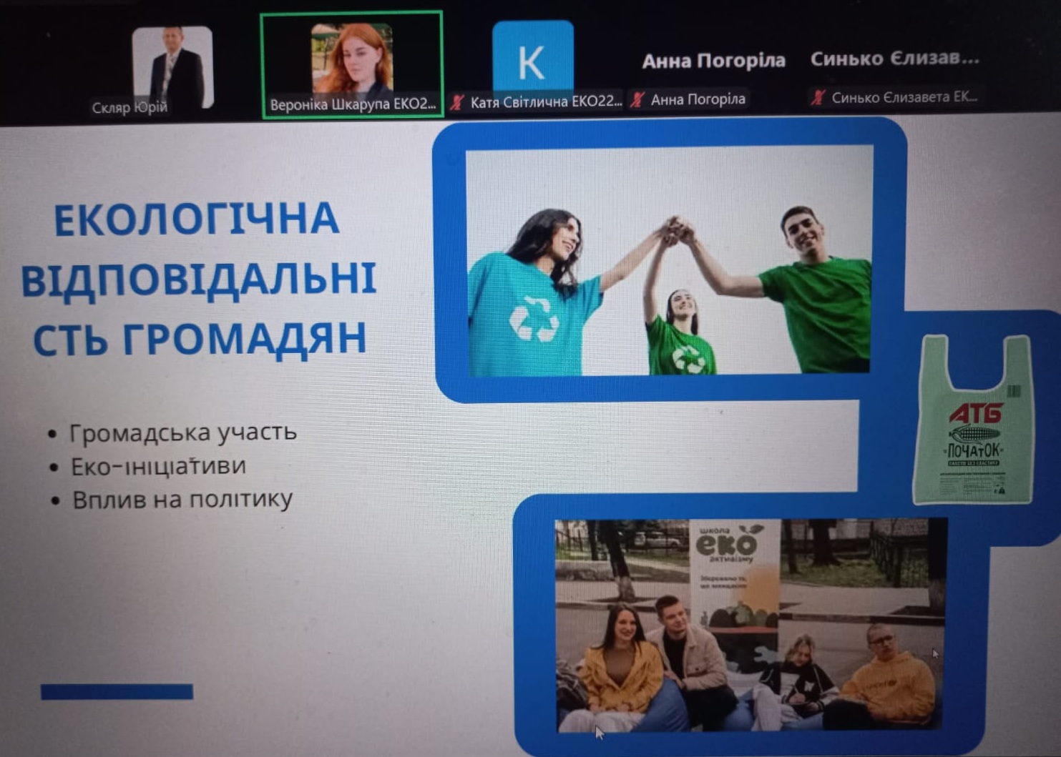Viewport: 1061px width, 757px height.
Task: Click the green ATБ Початок bag image
Action: [x=975, y=420]
